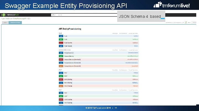
Task: Click List Operations for the VNF section
Action: click(x=123, y=90)
